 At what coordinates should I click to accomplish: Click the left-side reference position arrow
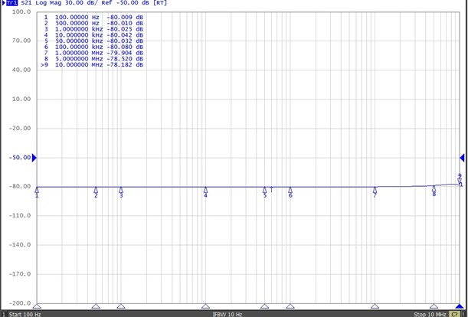(x=34, y=158)
